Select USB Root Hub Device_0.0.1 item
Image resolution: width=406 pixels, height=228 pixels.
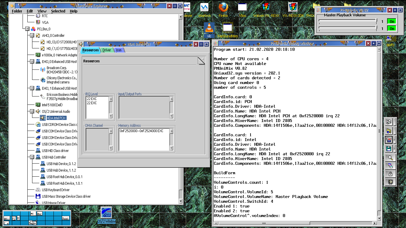61,177
